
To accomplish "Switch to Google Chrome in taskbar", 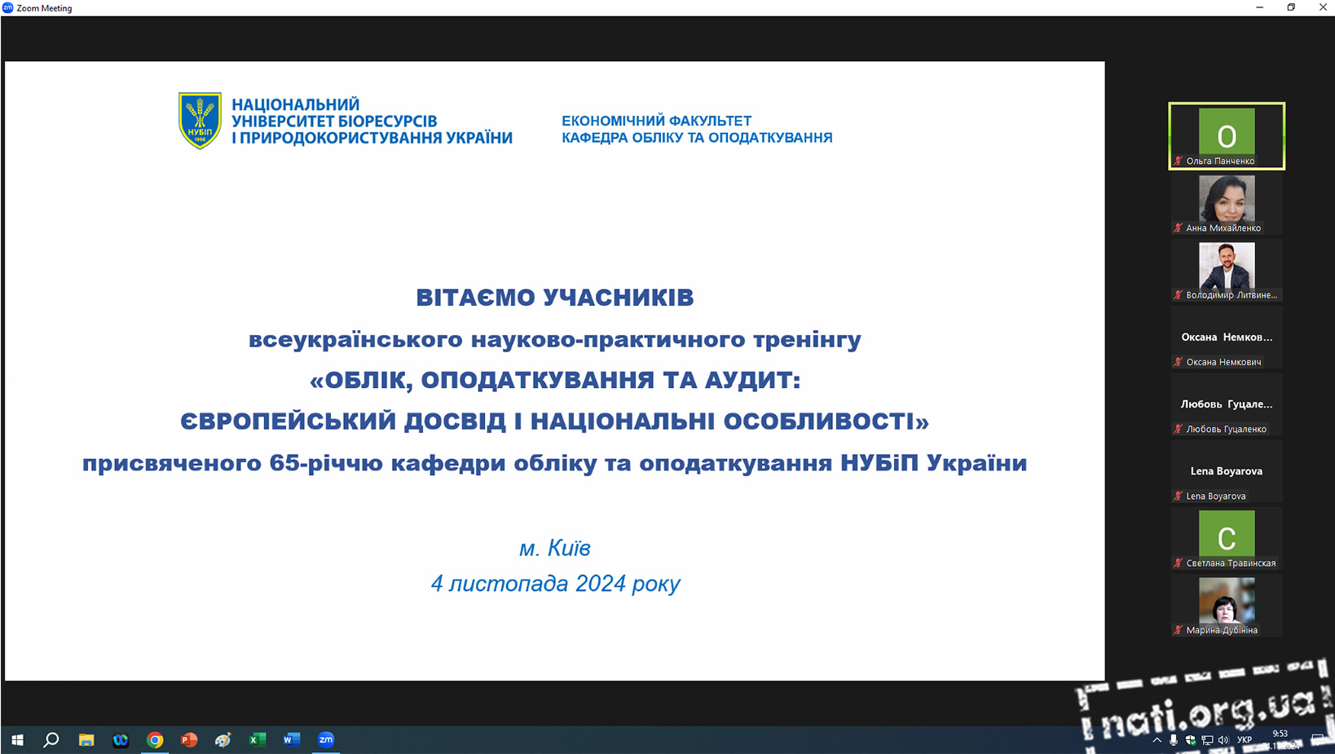I will [155, 740].
